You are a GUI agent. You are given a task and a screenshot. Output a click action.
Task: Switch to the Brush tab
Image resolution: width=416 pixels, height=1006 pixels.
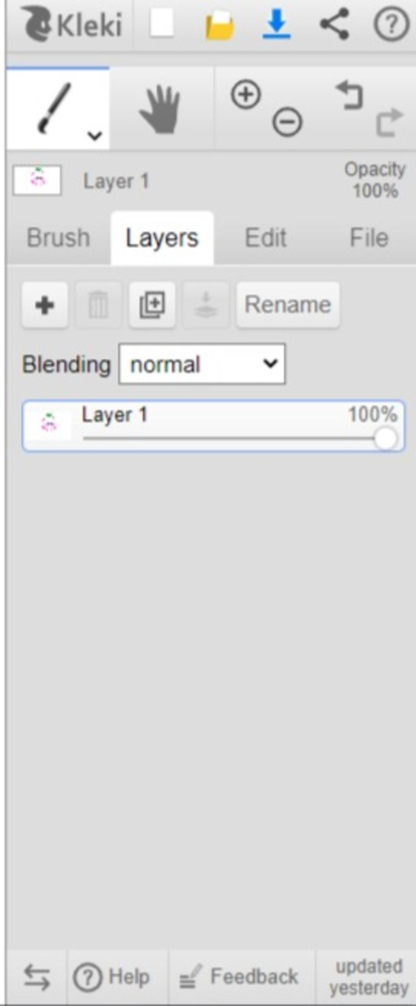pyautogui.click(x=58, y=238)
